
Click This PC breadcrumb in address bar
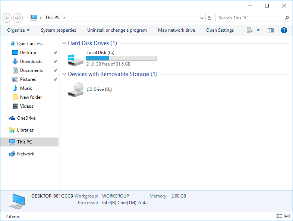pyautogui.click(x=52, y=18)
